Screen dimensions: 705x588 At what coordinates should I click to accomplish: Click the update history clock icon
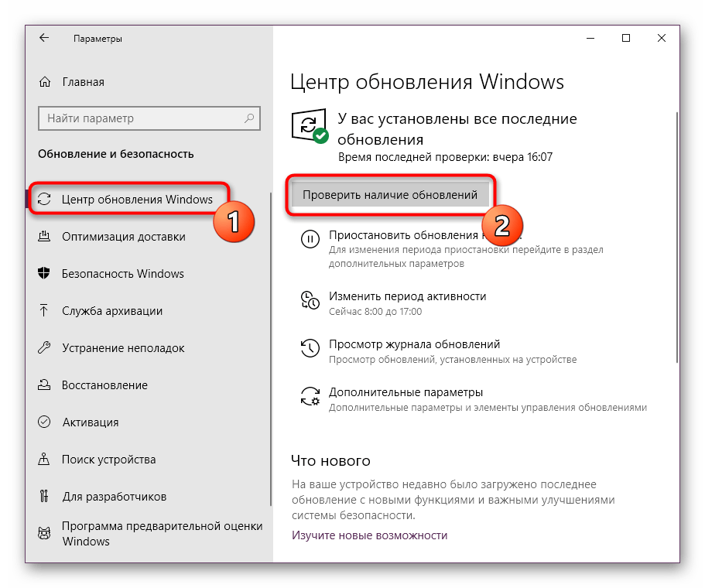(310, 347)
